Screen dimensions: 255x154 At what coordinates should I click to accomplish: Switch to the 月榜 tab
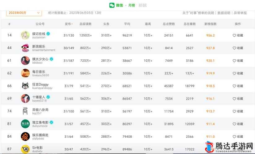point(132,5)
